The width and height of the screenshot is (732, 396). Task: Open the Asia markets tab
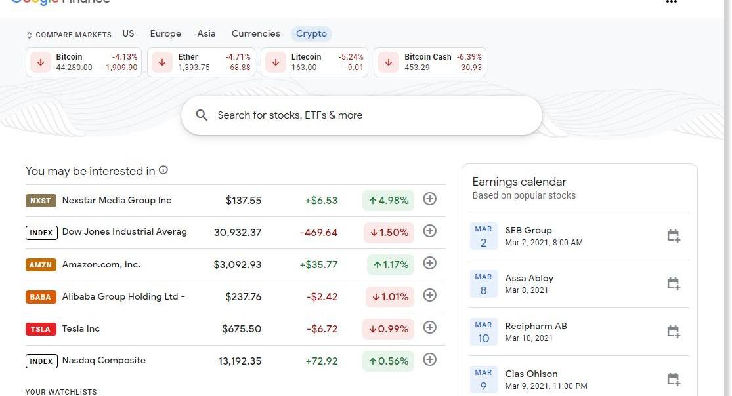pyautogui.click(x=206, y=34)
